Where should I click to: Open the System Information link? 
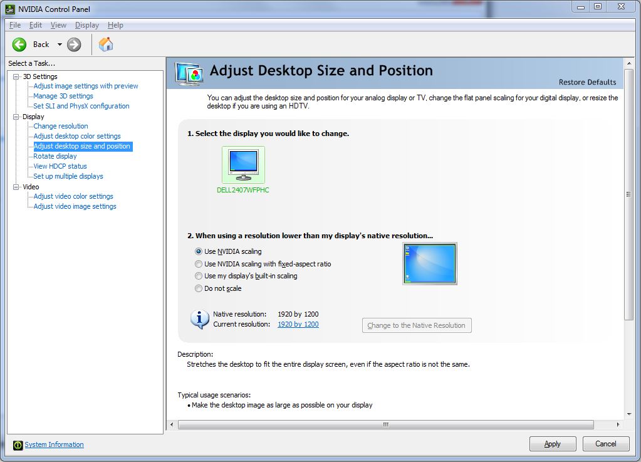coord(54,445)
